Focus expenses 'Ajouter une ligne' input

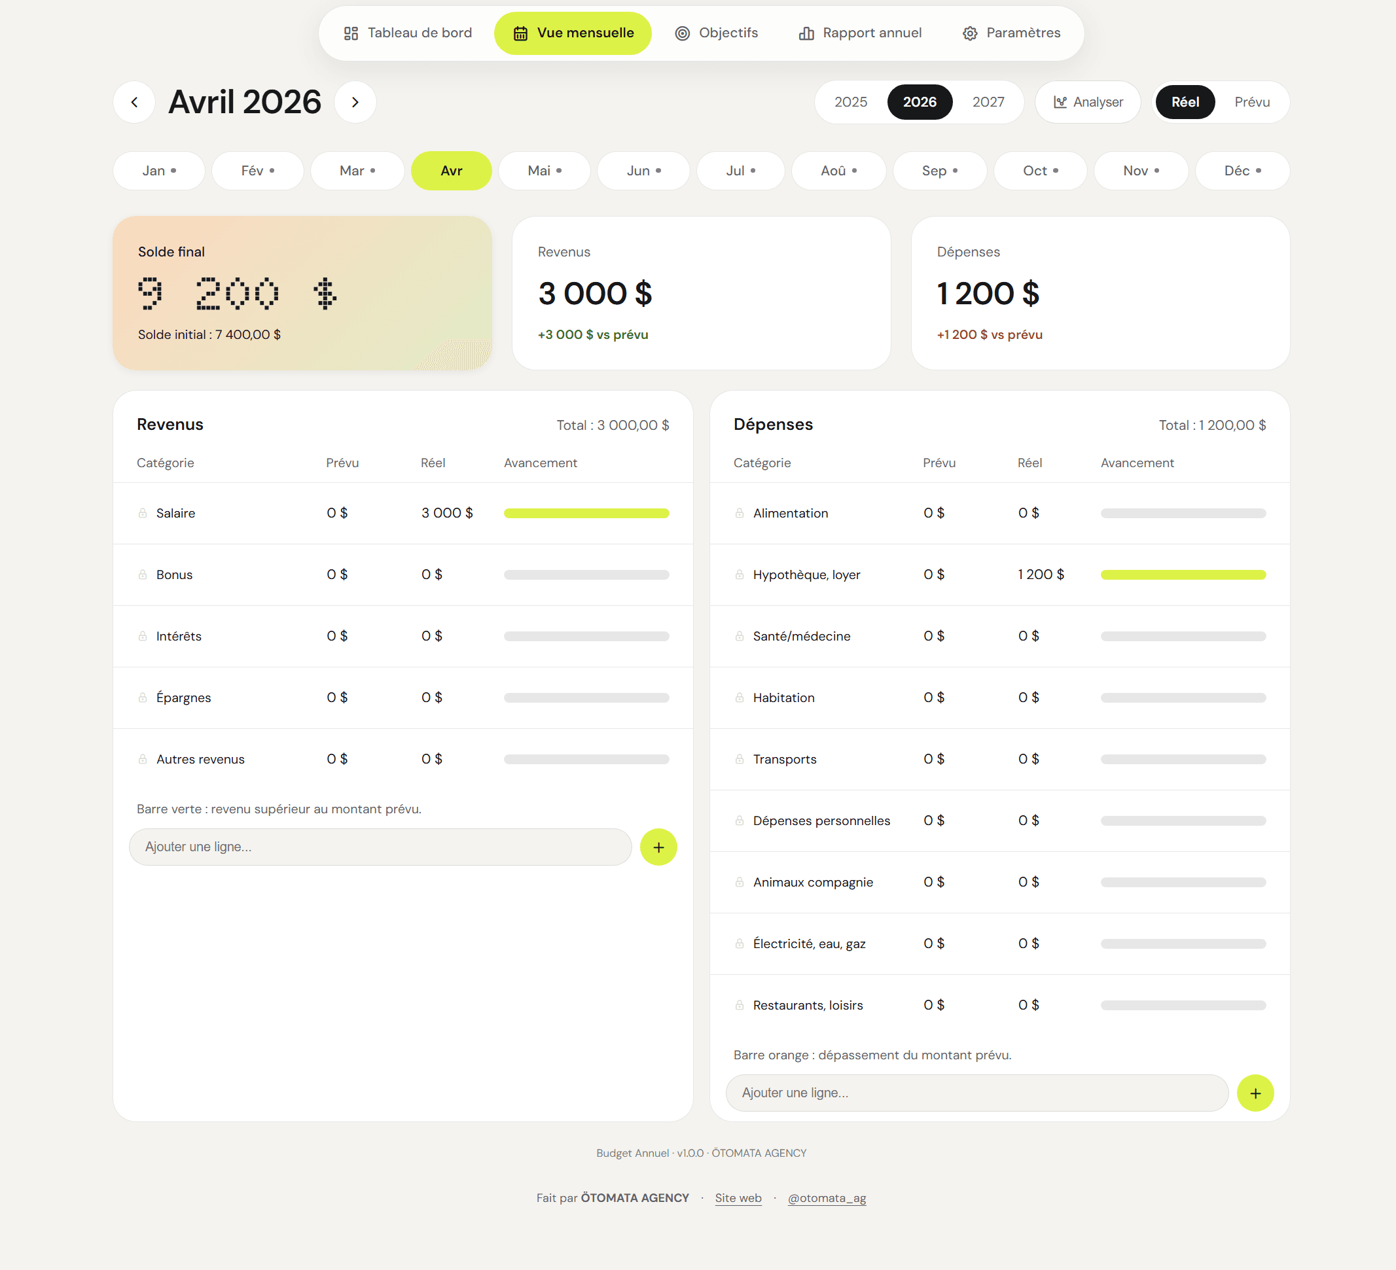(x=977, y=1093)
